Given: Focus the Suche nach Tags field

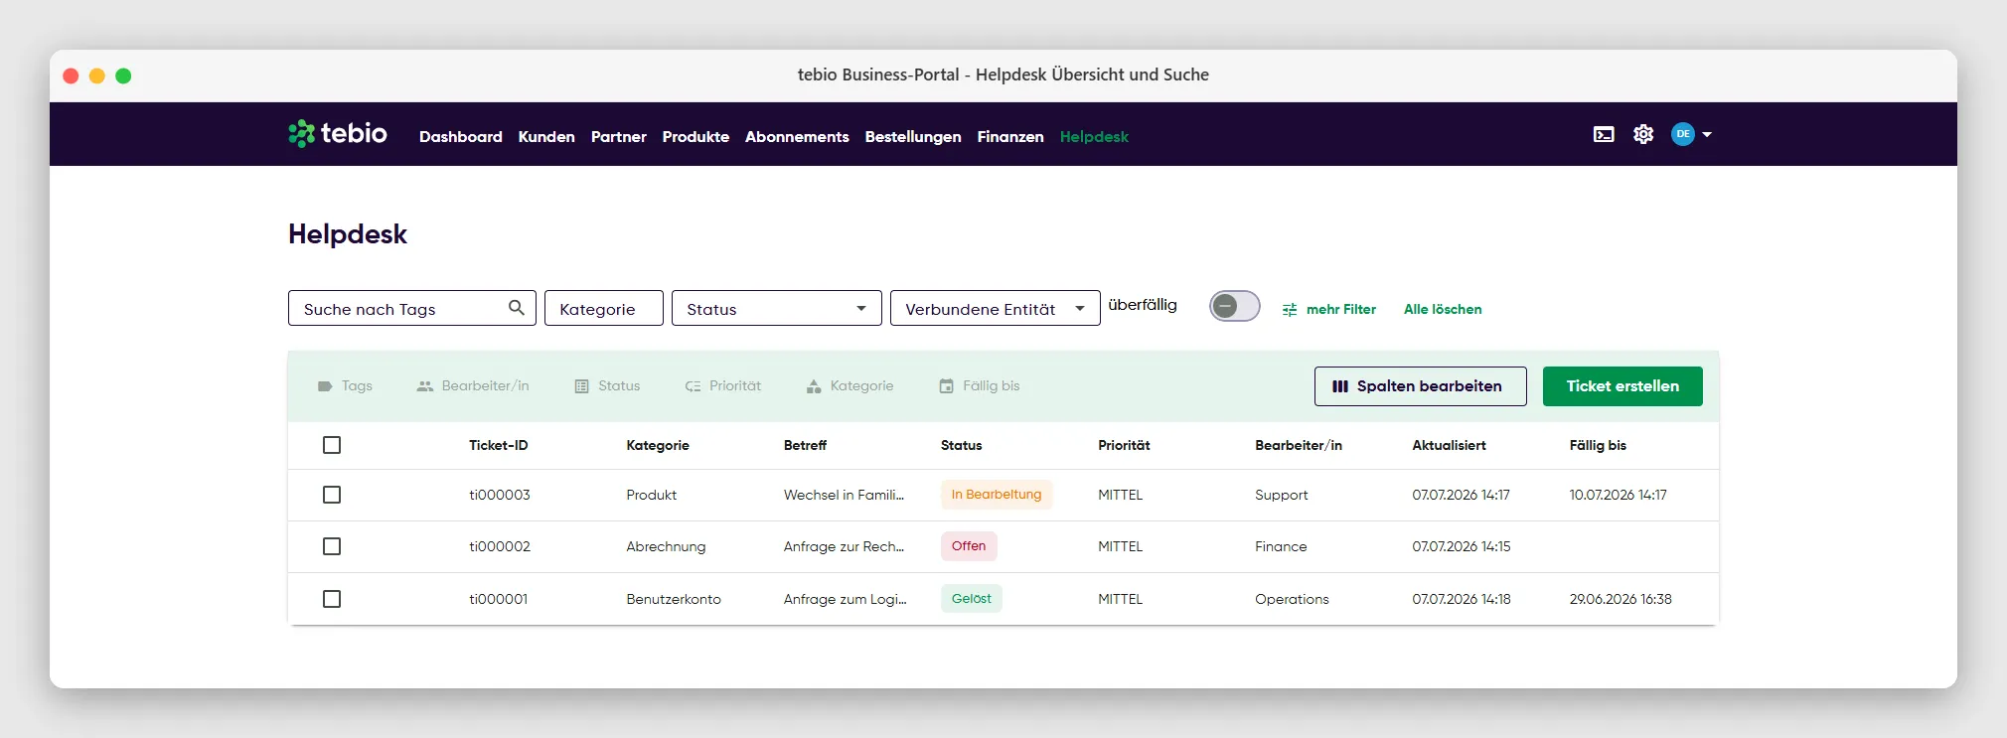Looking at the screenshot, I should point(412,308).
